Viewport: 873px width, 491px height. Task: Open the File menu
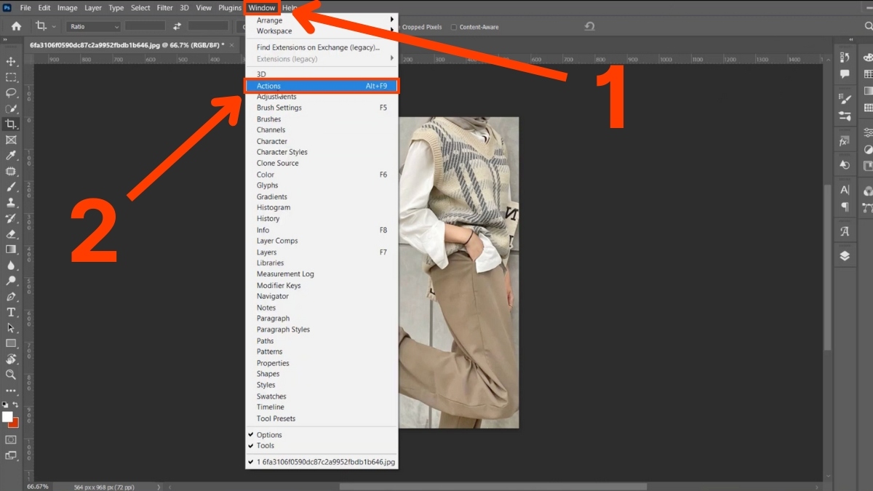tap(25, 8)
